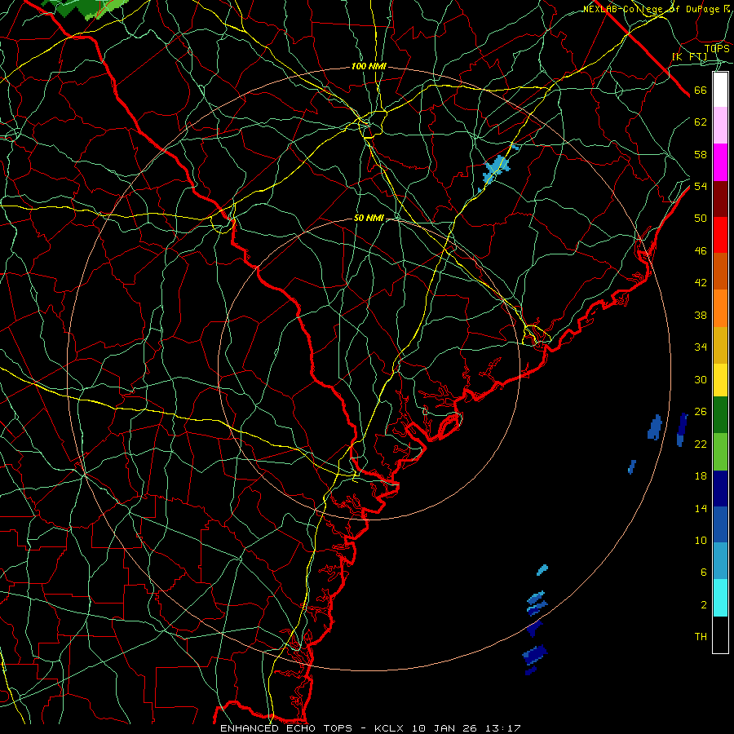The width and height of the screenshot is (734, 734).
Task: Click the yellow 30 kft legend swatch
Action: tap(720, 380)
